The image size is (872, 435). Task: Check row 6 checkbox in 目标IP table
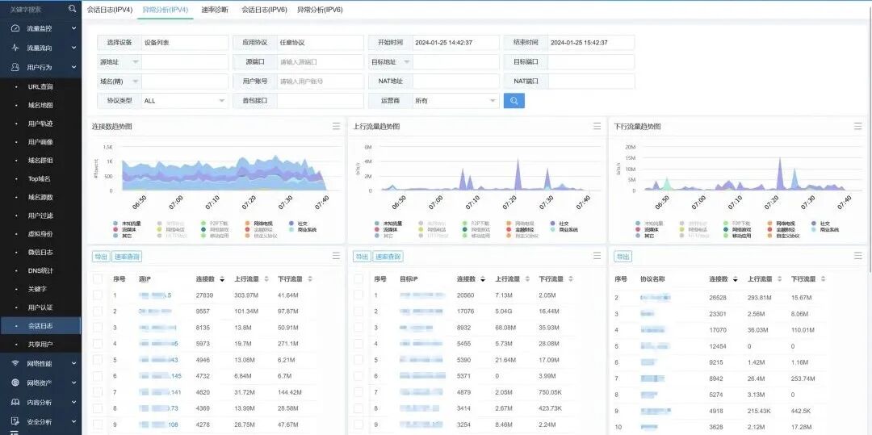pos(358,376)
